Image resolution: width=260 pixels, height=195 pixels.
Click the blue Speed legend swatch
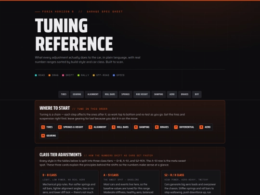[114, 75]
